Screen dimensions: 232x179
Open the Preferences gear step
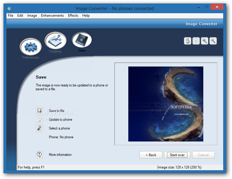pos(31,47)
